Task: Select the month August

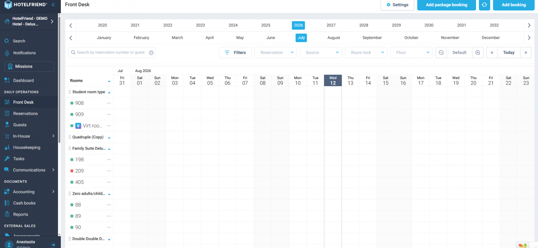Action: [x=334, y=38]
